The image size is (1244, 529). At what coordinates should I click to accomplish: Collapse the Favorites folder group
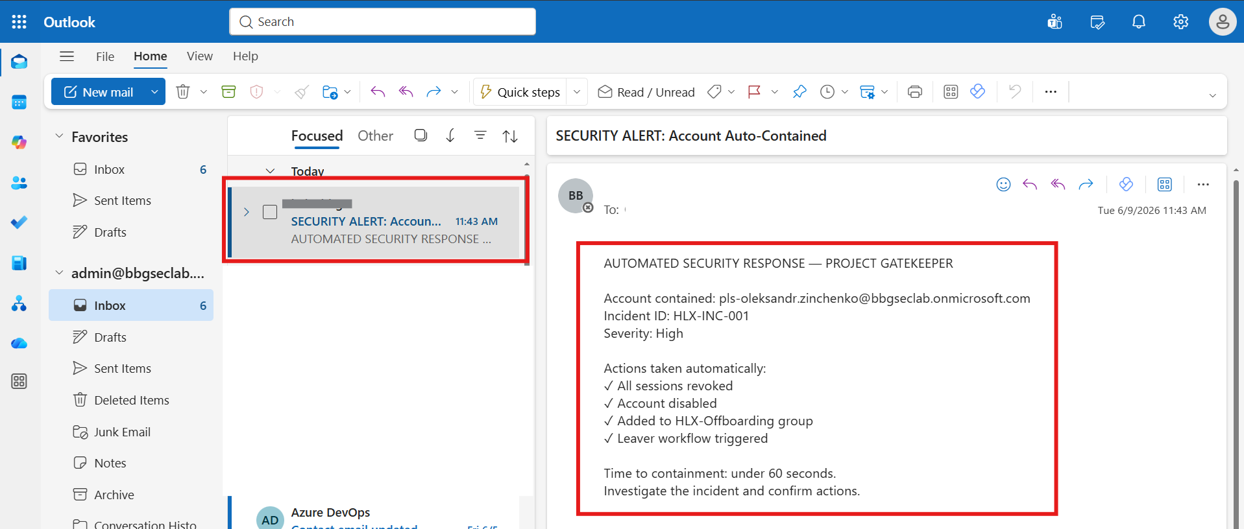point(59,136)
